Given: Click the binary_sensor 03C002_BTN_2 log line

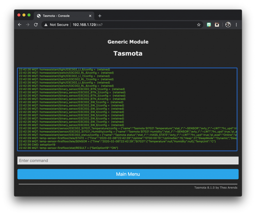Looking at the screenshot, I should coord(72,92).
